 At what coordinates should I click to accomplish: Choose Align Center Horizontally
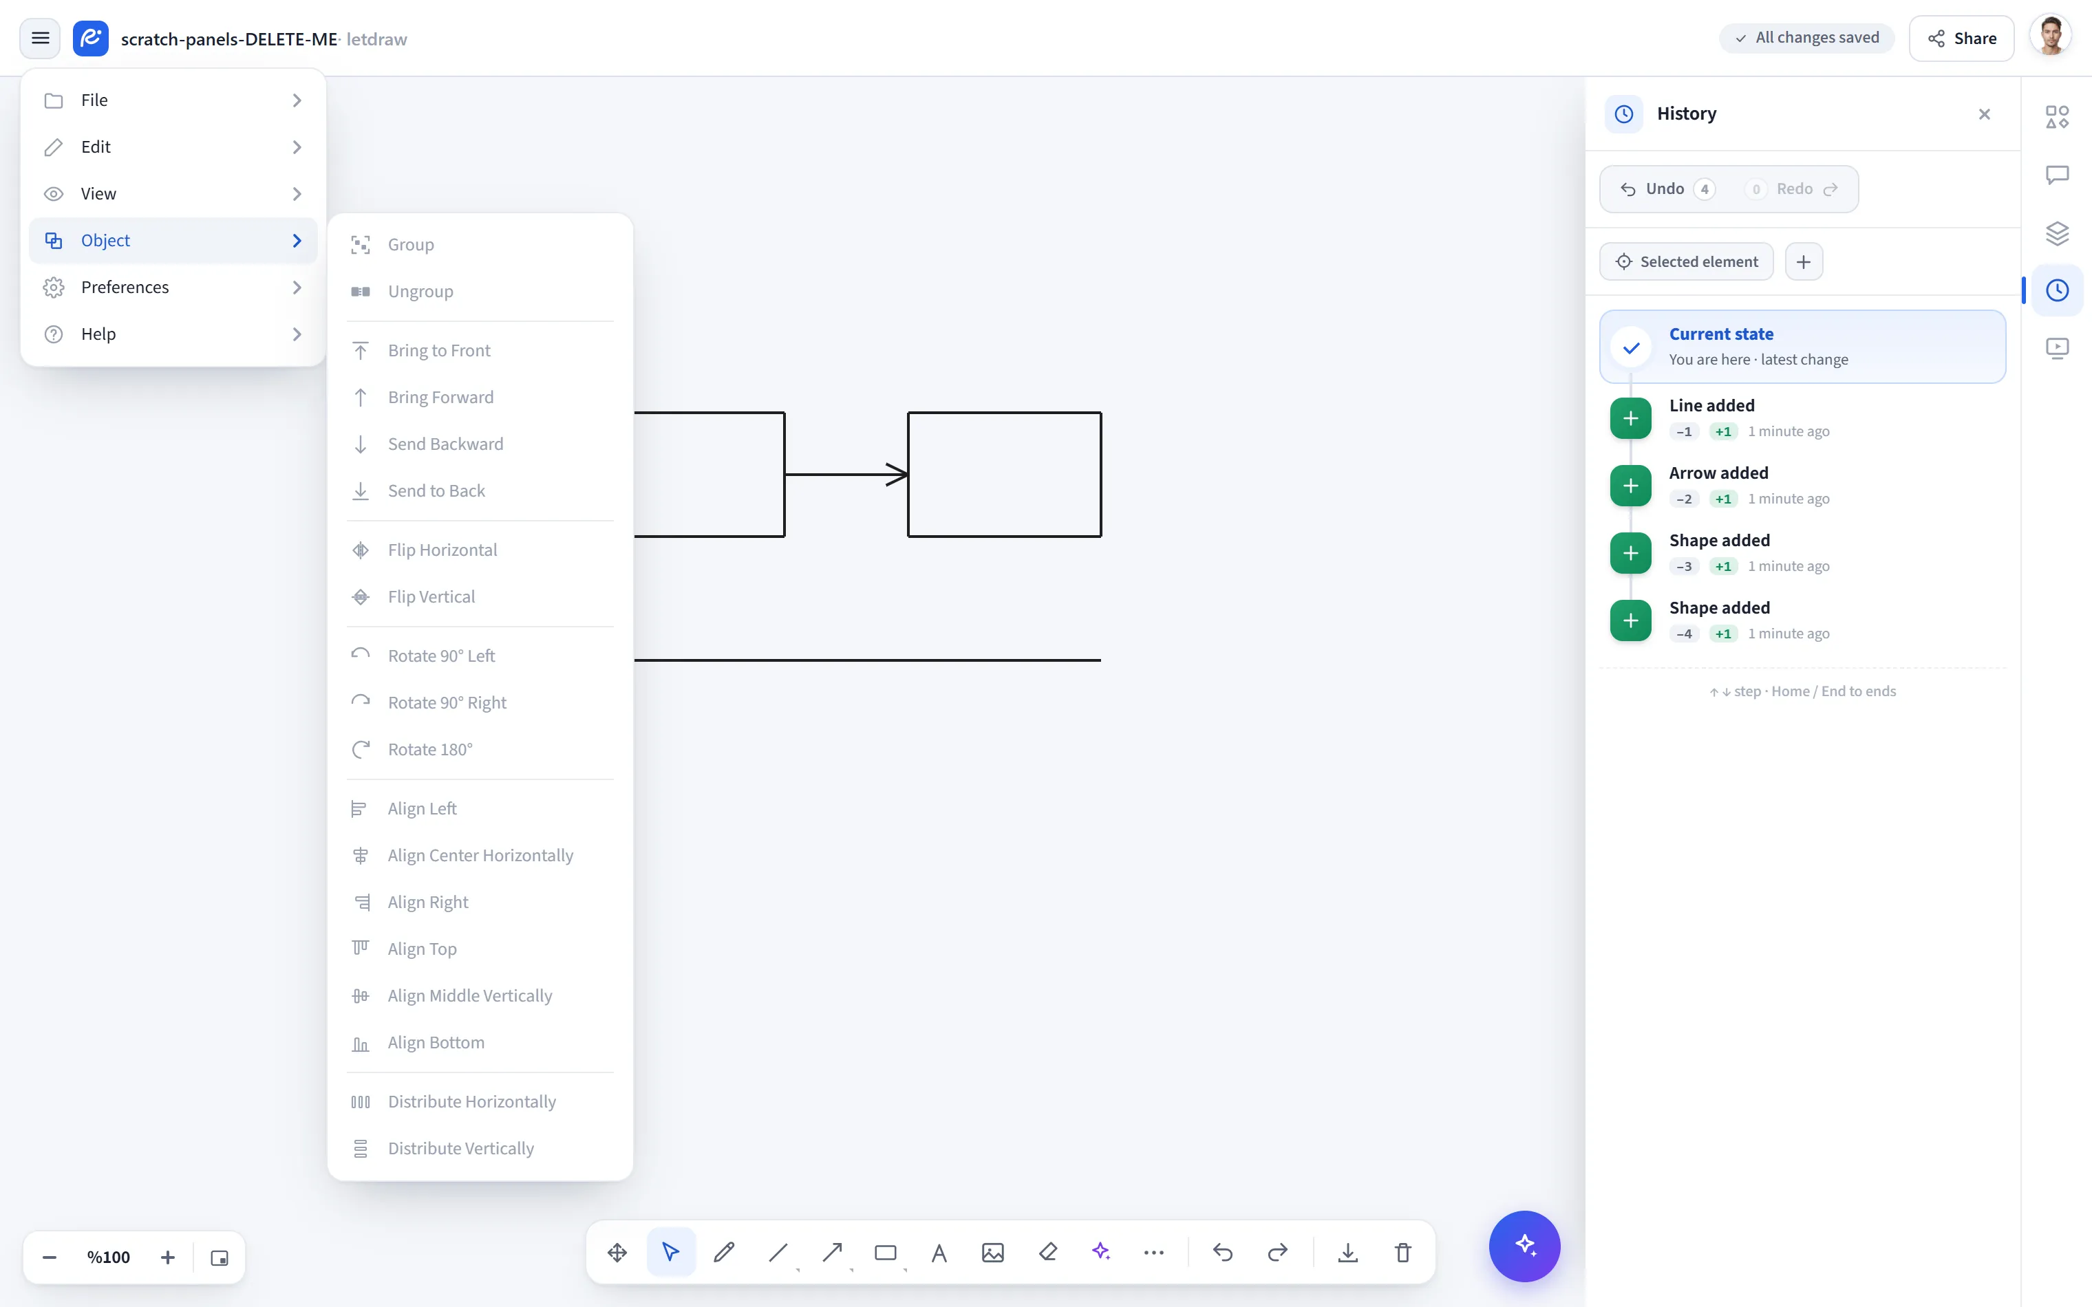coord(480,855)
